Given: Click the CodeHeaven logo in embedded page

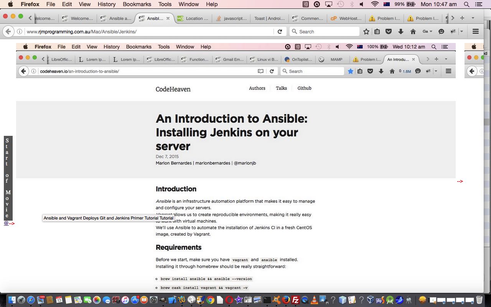Looking at the screenshot, I should pos(173,89).
